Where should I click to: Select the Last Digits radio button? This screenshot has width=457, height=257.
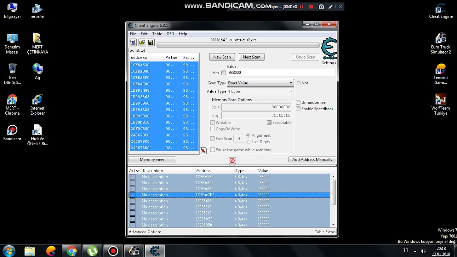(x=248, y=142)
